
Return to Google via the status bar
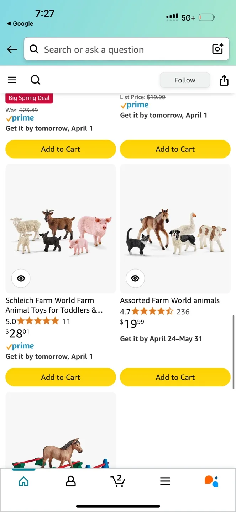[x=19, y=23]
